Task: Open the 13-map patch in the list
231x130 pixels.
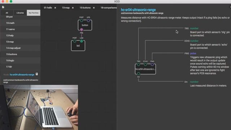Action: tap(20, 42)
